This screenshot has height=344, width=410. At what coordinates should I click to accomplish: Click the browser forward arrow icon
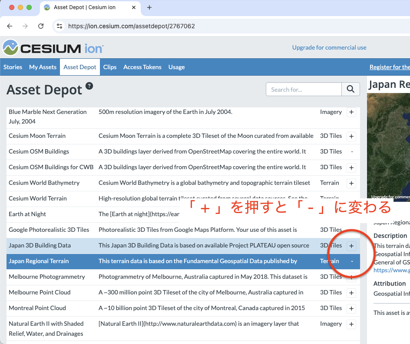click(25, 26)
